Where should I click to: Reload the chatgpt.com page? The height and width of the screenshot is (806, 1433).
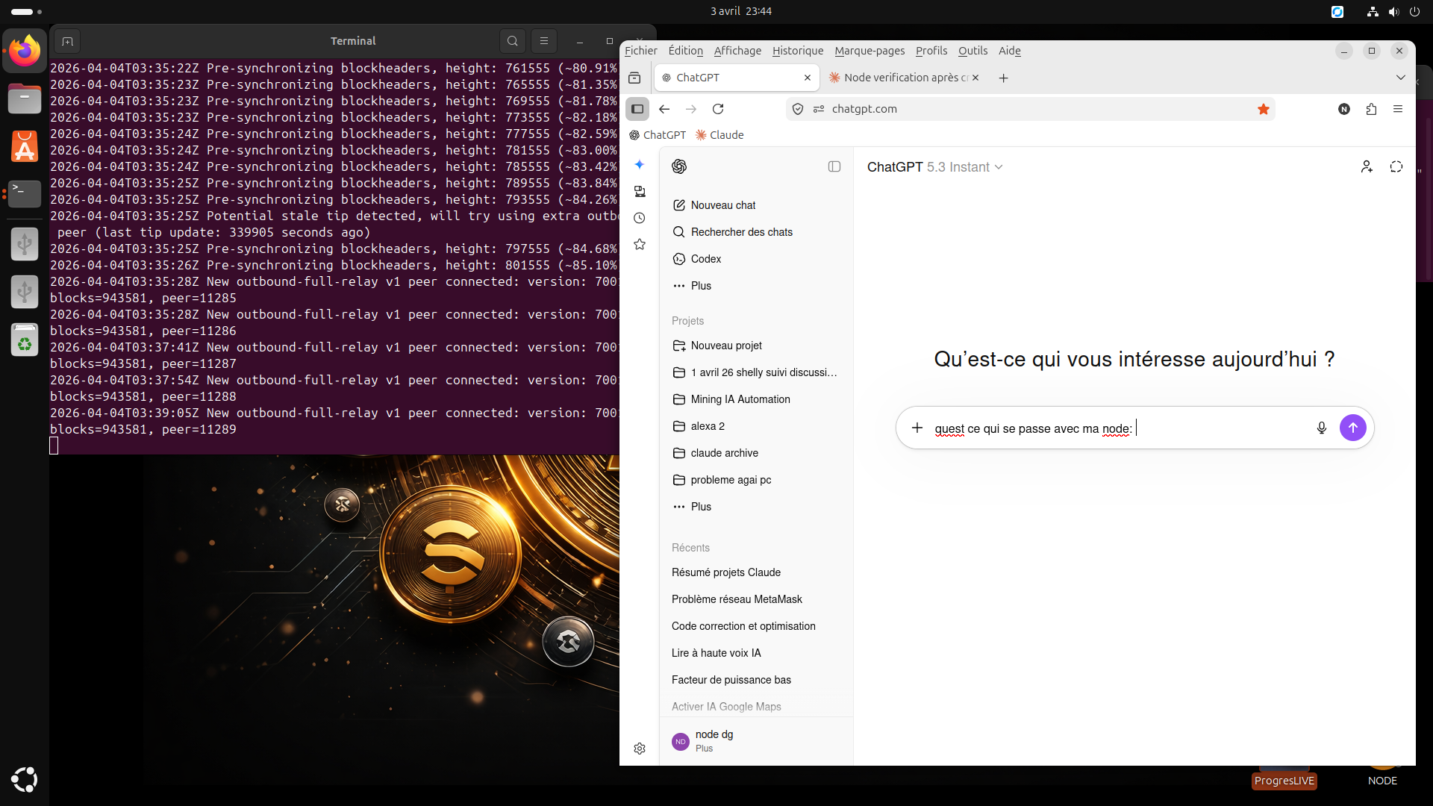[x=718, y=109]
